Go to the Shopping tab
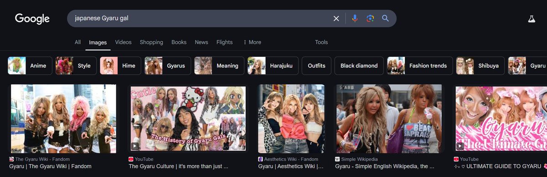This screenshot has height=177, width=547. 151,42
